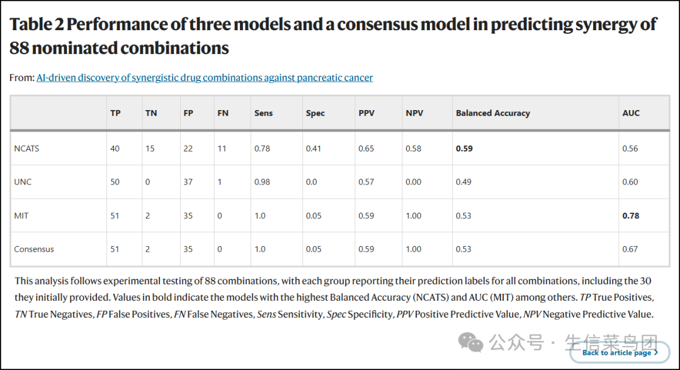
Task: Click the WeChat logo in the watermark
Action: tap(471, 342)
